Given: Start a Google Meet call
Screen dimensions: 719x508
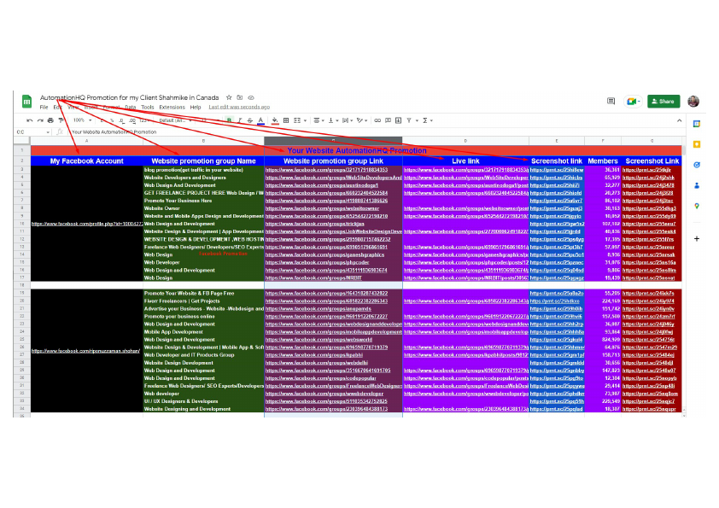Looking at the screenshot, I should point(633,102).
